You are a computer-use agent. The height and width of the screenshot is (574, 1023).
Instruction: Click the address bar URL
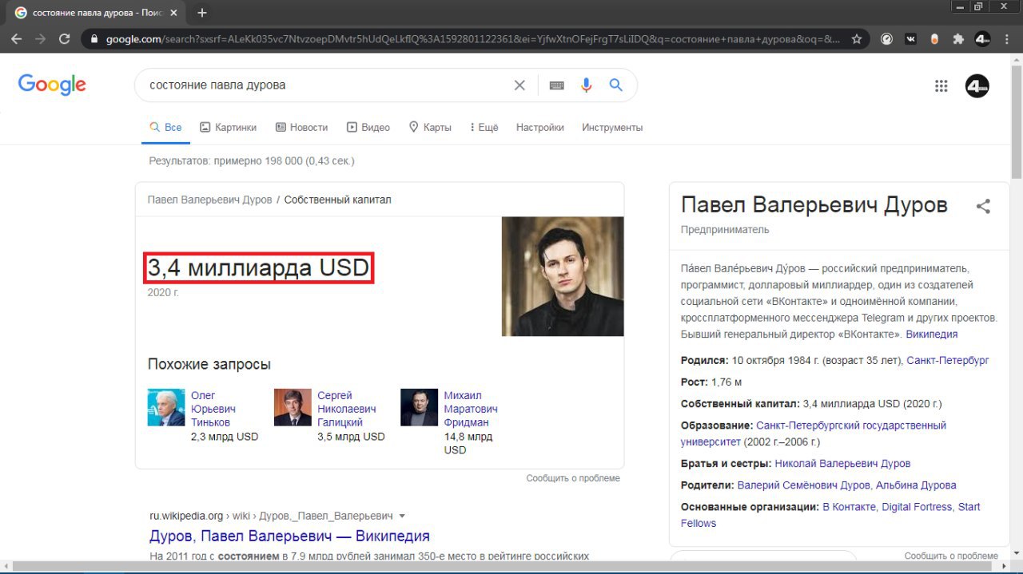click(473, 38)
